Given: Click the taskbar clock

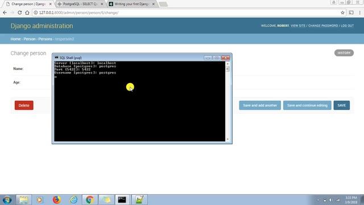Looking at the screenshot, I should tap(351, 200).
